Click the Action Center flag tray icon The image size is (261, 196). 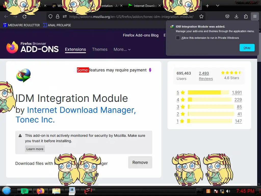[x=216, y=191]
